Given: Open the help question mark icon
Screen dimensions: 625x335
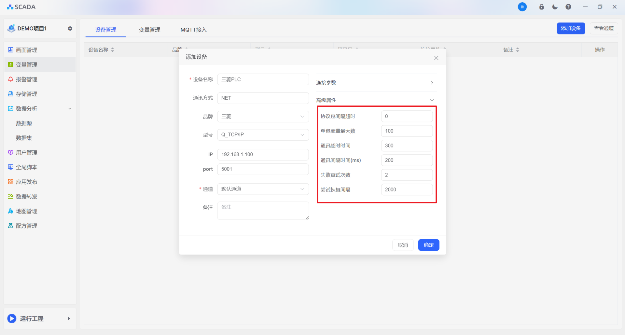Looking at the screenshot, I should pos(568,7).
